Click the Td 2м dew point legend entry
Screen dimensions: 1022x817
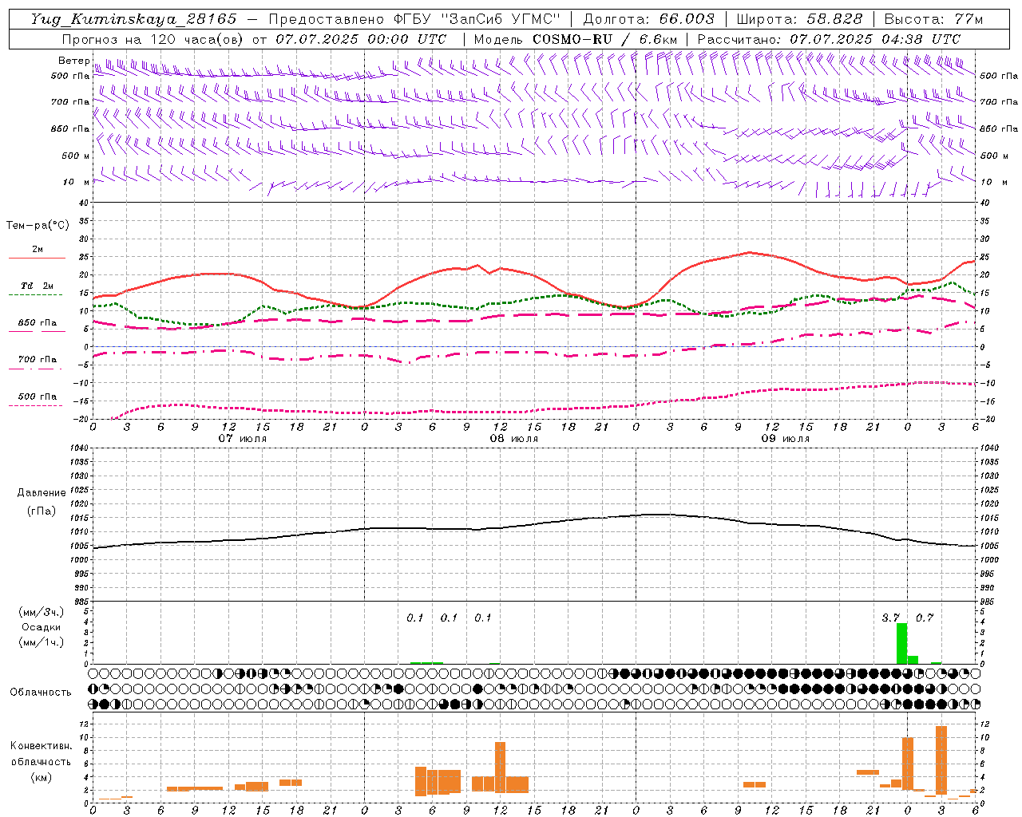[37, 286]
